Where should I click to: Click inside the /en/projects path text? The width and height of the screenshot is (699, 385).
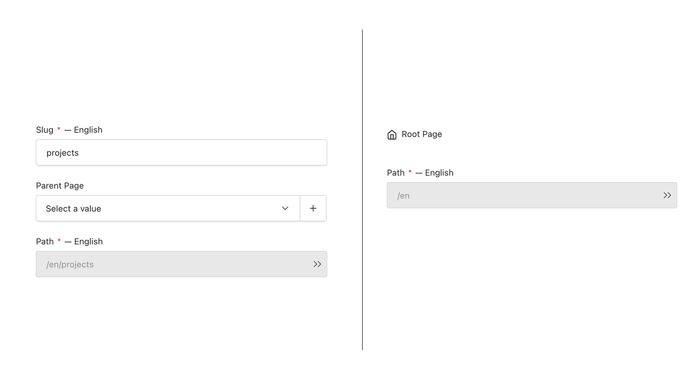[70, 264]
